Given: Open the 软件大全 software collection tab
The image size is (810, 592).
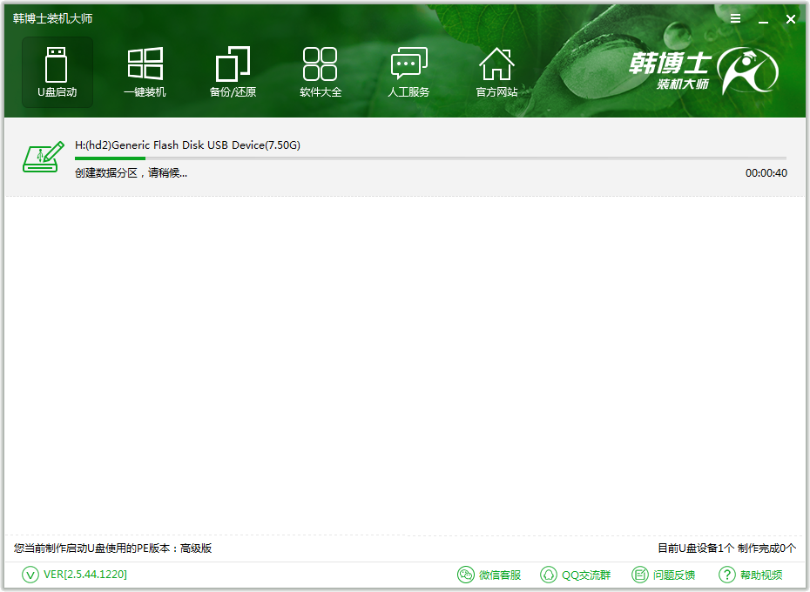Looking at the screenshot, I should click(321, 71).
